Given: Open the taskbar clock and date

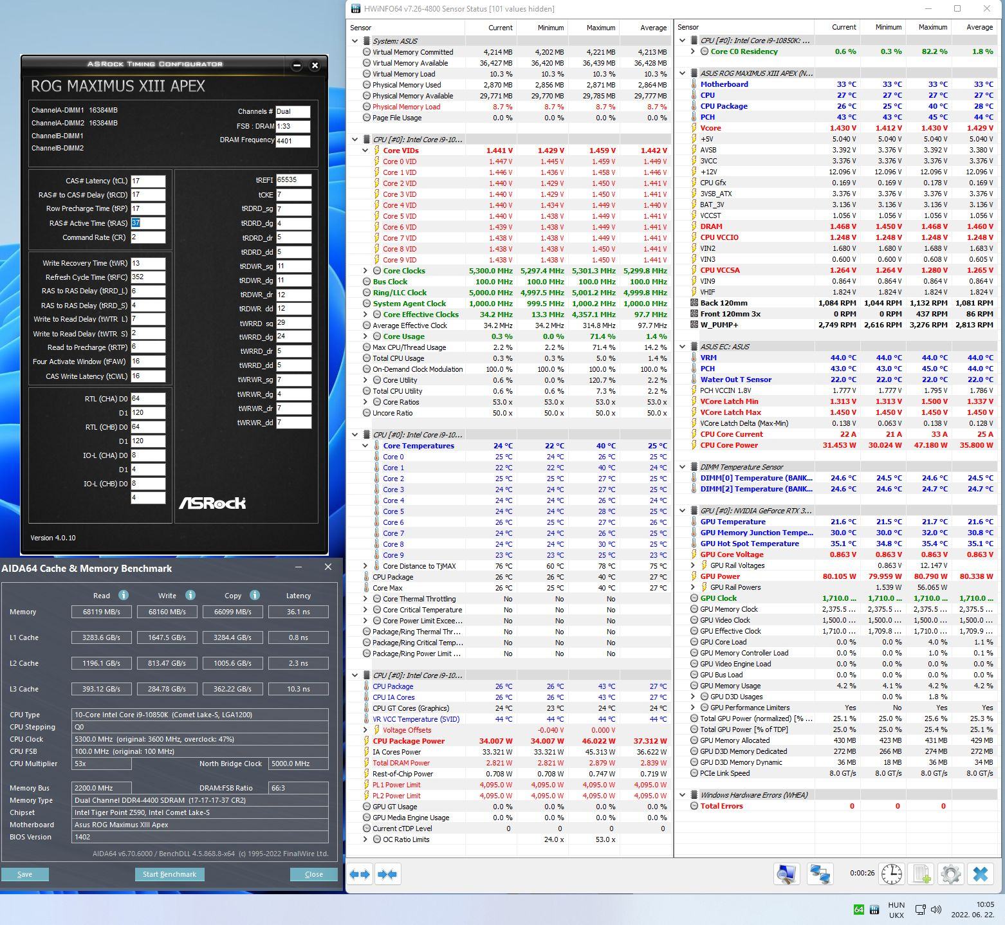Looking at the screenshot, I should (x=972, y=910).
